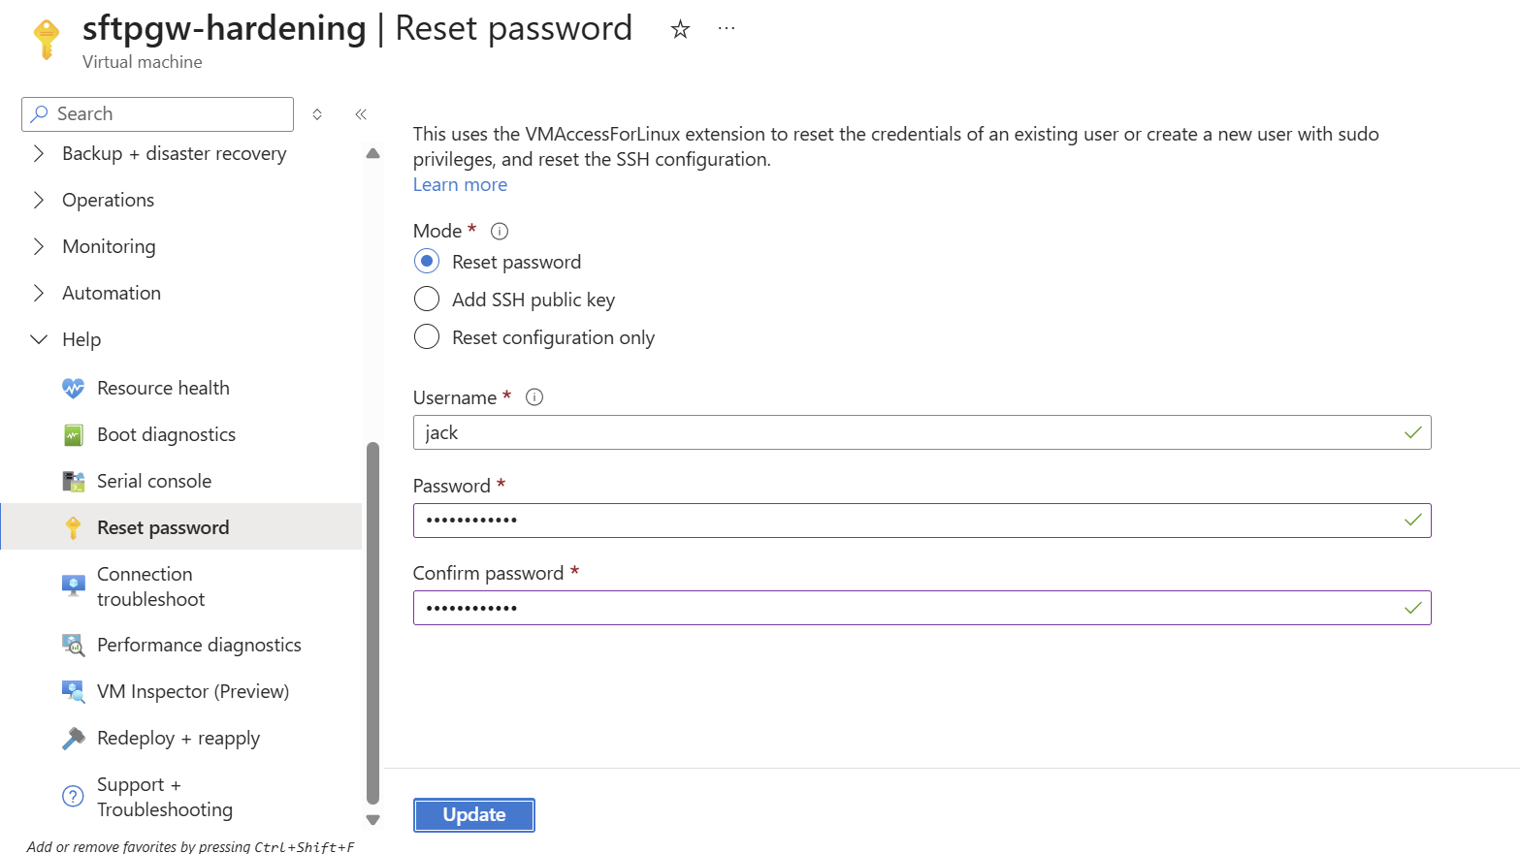Click the favorite star icon in header
The width and height of the screenshot is (1520, 854).
[x=680, y=30]
